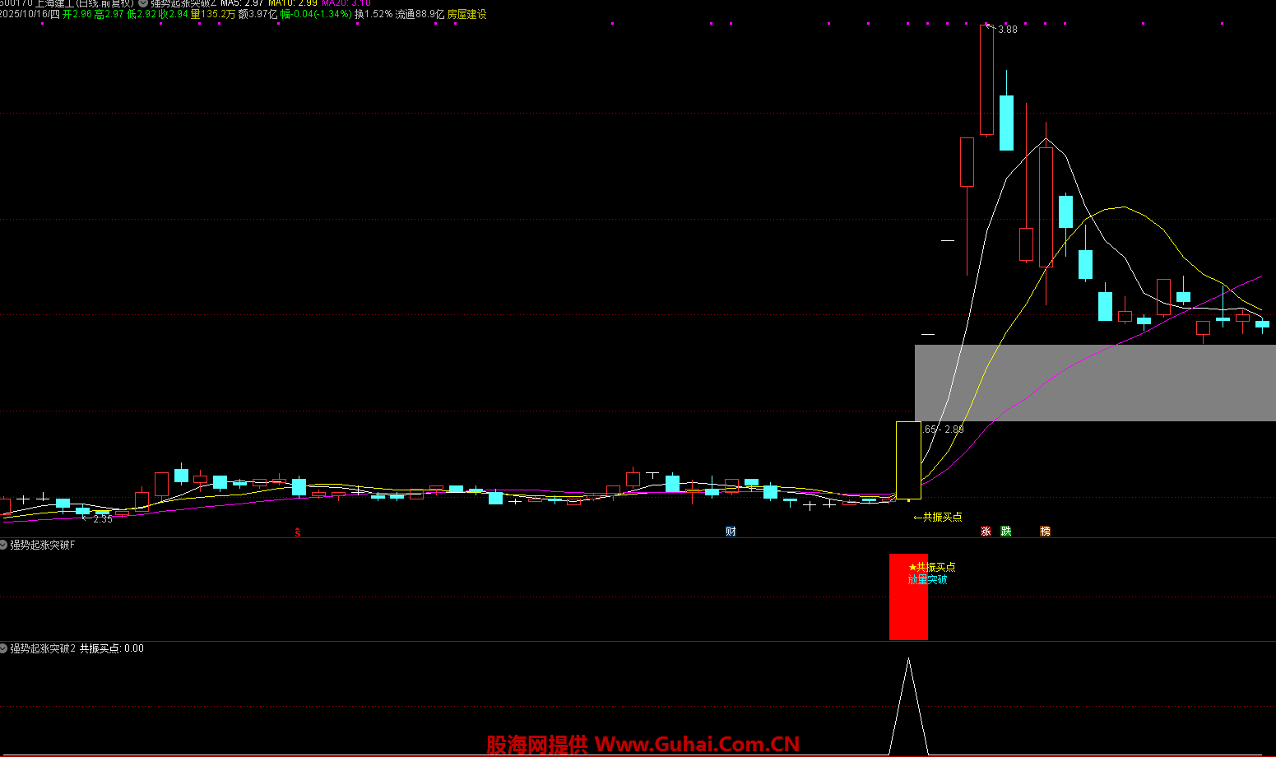Click the red 涨 event marker icon
1276x757 pixels.
tap(986, 532)
